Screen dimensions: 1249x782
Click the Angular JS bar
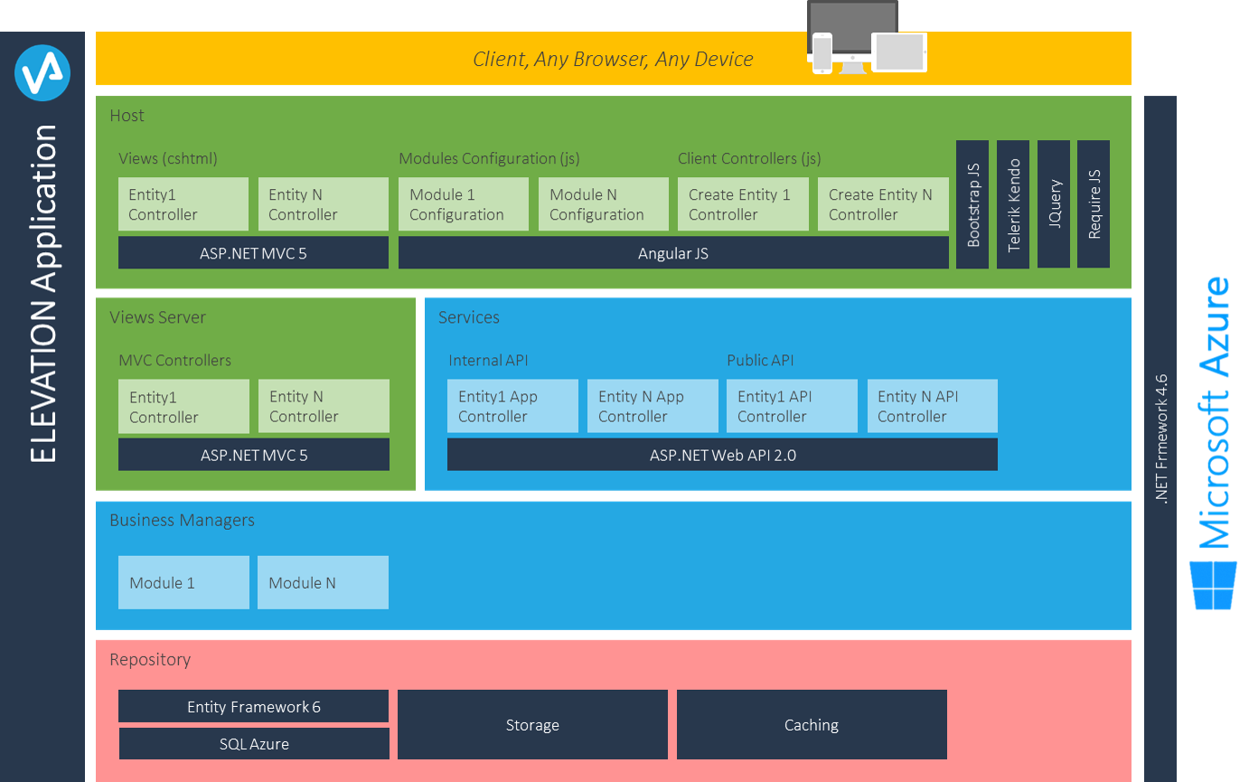[x=673, y=253]
